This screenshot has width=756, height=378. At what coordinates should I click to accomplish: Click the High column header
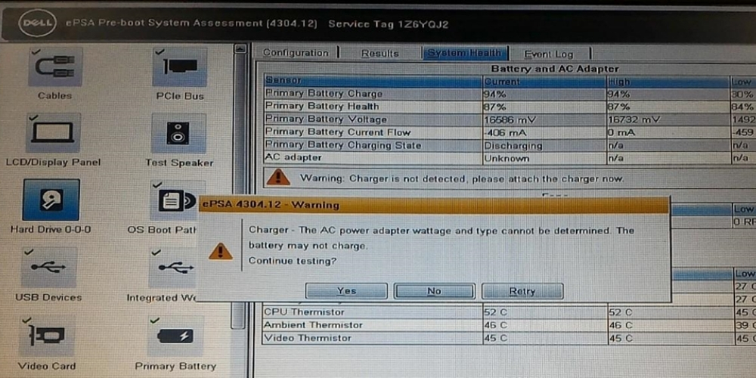668,82
